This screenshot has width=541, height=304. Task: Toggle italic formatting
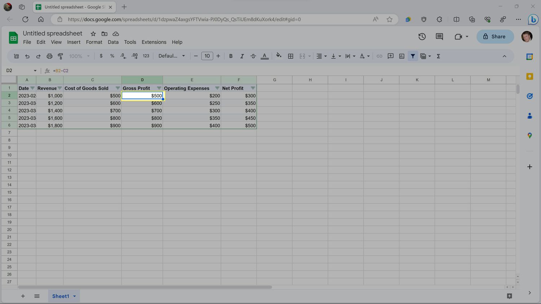242,56
